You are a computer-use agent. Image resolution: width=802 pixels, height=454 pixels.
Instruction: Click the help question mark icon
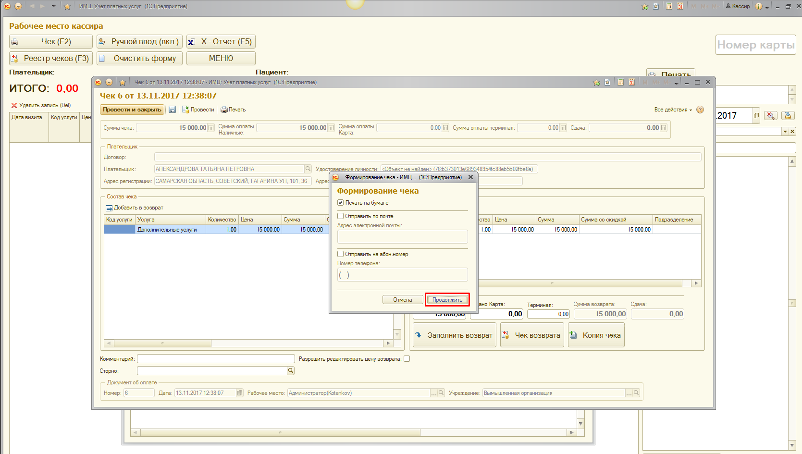pyautogui.click(x=700, y=110)
